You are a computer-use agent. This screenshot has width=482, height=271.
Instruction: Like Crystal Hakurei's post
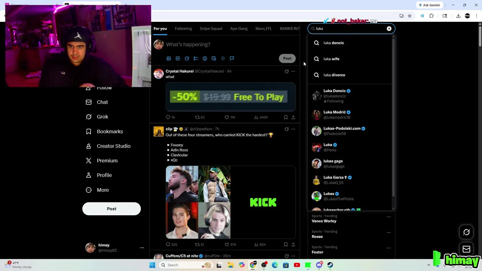(x=230, y=117)
